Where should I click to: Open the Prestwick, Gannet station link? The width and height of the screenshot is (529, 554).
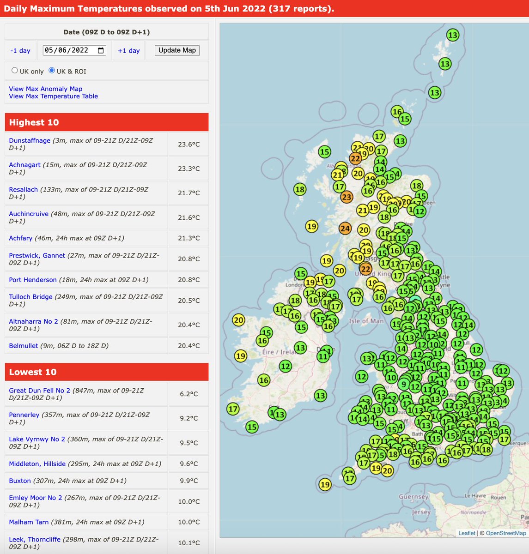click(x=37, y=255)
